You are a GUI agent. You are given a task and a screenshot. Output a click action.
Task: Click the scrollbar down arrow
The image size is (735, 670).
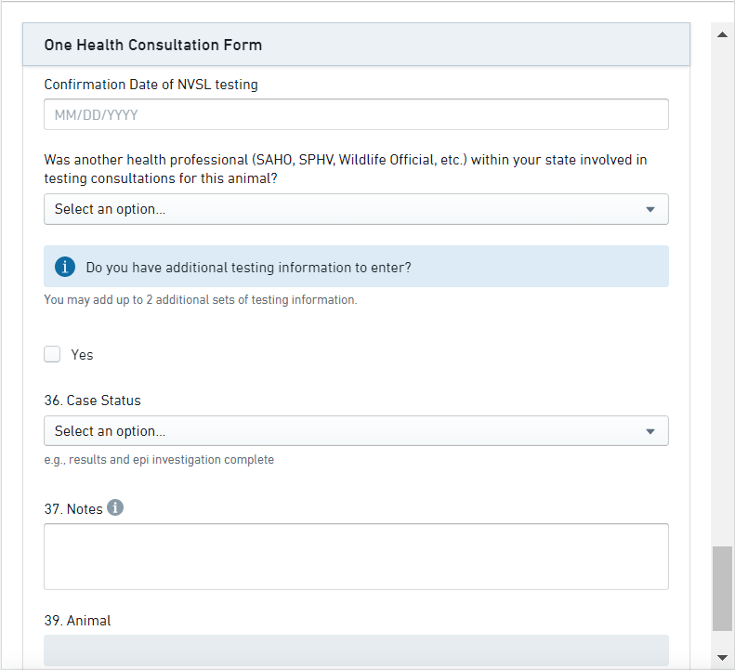point(722,658)
